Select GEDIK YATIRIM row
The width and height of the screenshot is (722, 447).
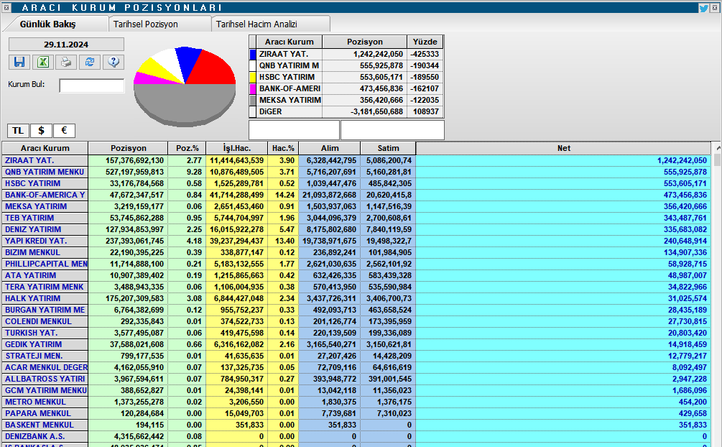pos(356,345)
